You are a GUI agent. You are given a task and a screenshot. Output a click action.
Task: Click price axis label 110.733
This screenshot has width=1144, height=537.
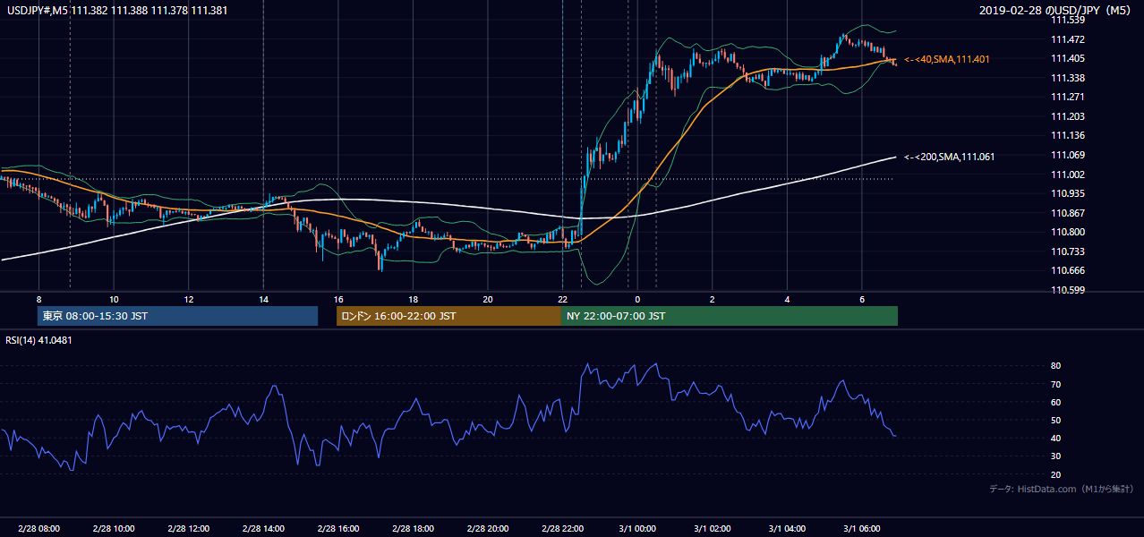click(x=1069, y=251)
